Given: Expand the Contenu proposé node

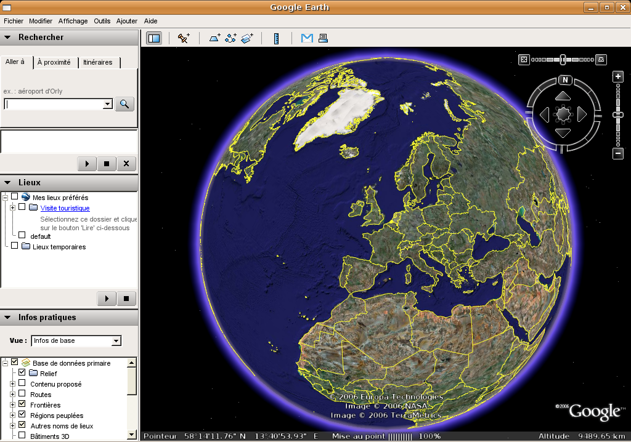Looking at the screenshot, I should tap(13, 384).
